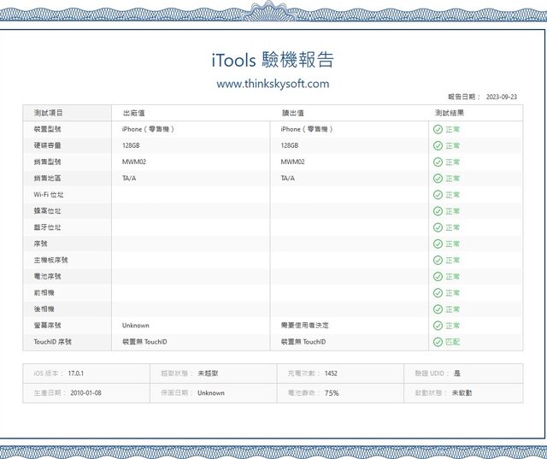Click the green check icon for 裝置型號
This screenshot has height=459, width=547.
coord(438,129)
